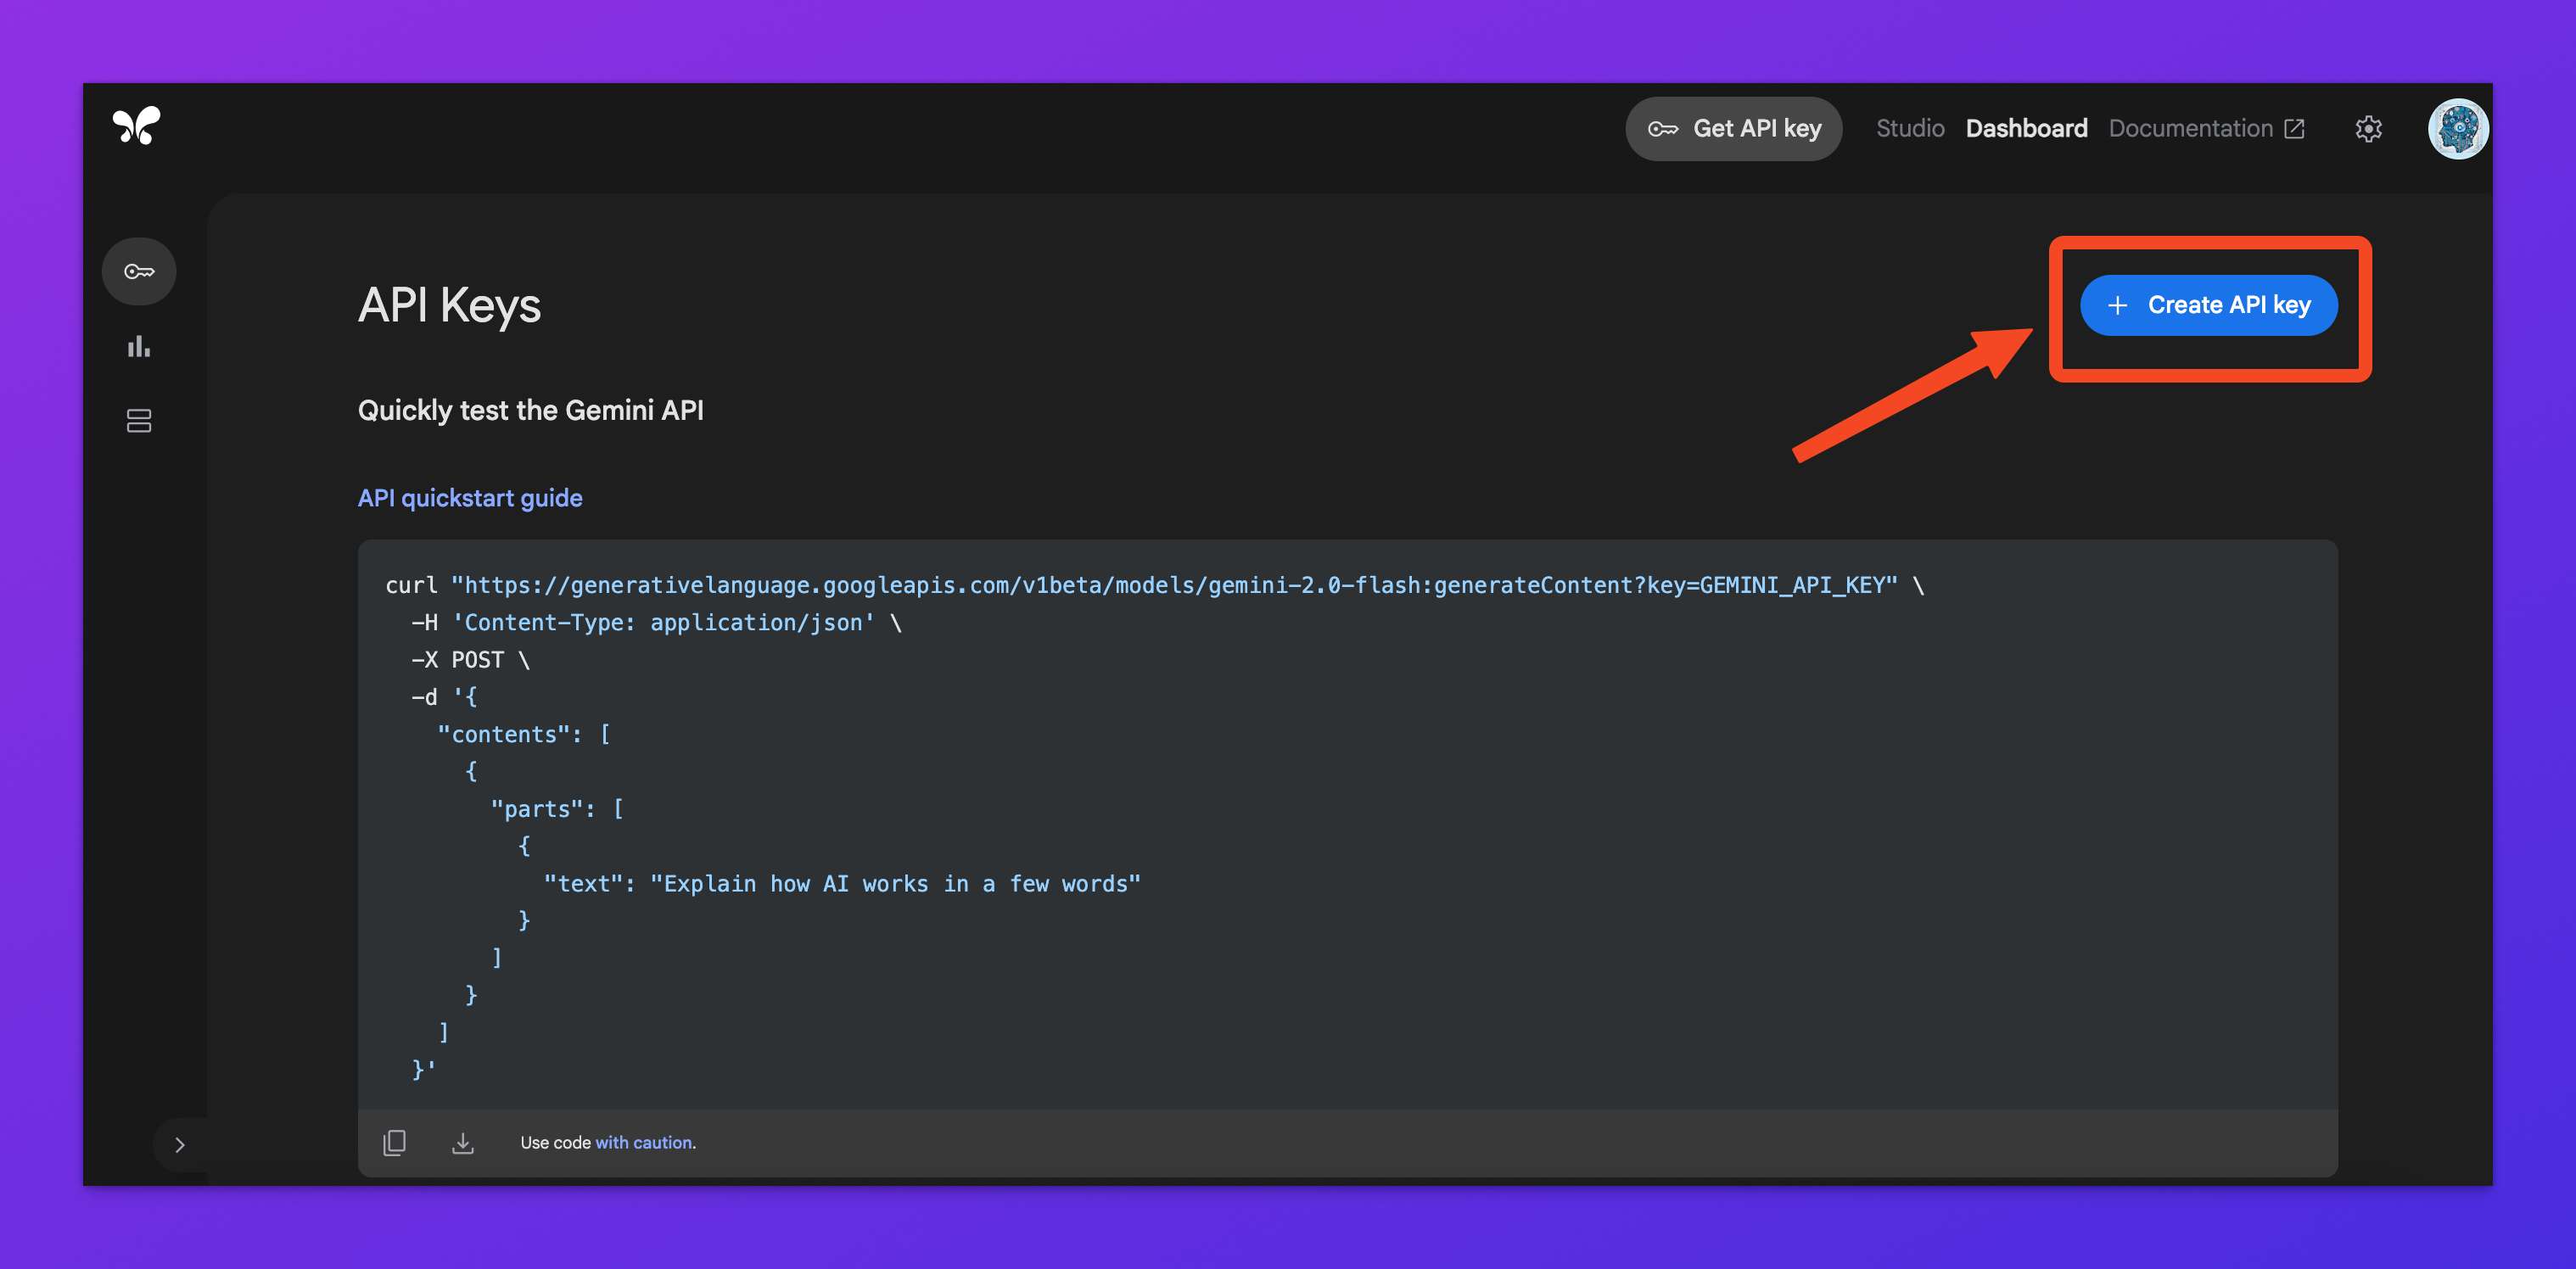Screen dimensions: 2576x1269
Task: Open the usage bar chart sidebar icon
Action: click(x=139, y=347)
